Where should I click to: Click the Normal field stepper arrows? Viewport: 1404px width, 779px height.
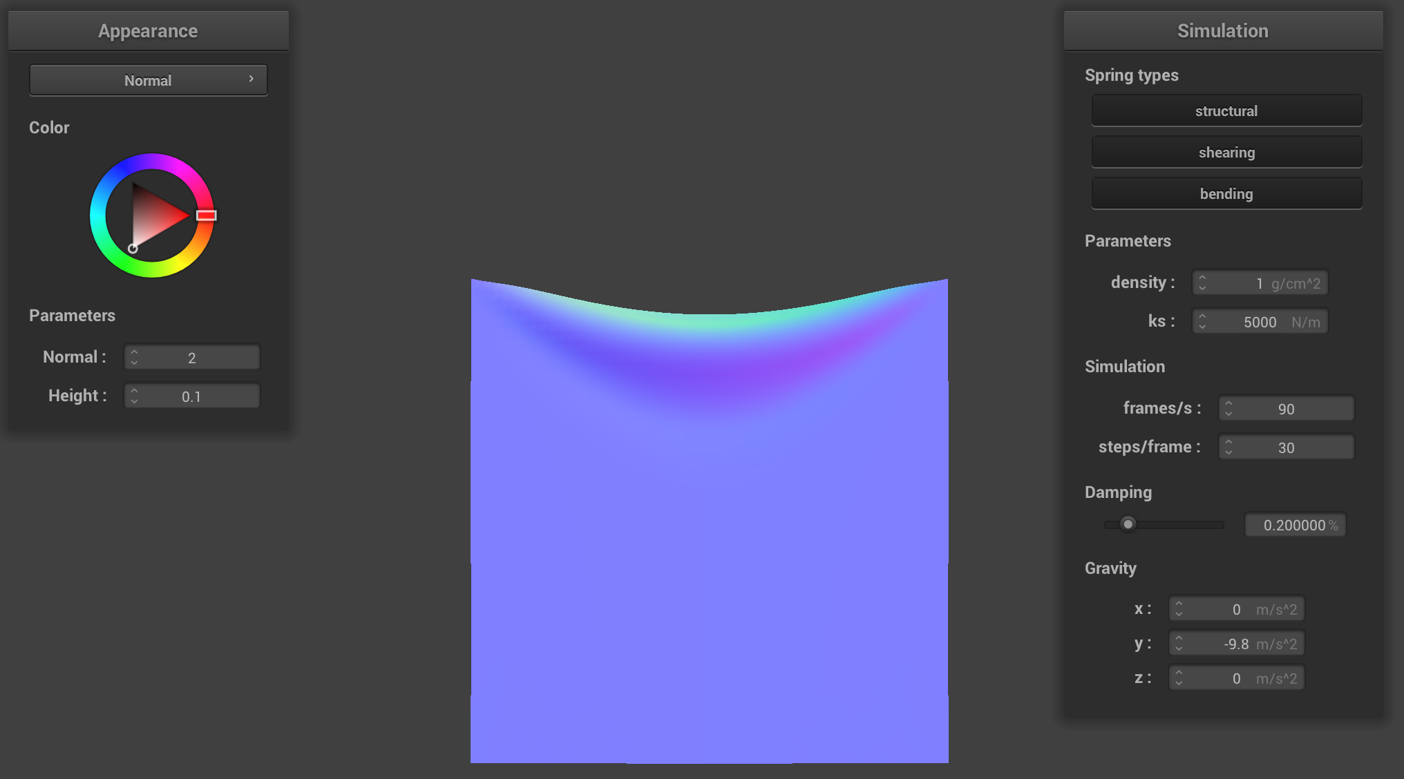pyautogui.click(x=134, y=358)
